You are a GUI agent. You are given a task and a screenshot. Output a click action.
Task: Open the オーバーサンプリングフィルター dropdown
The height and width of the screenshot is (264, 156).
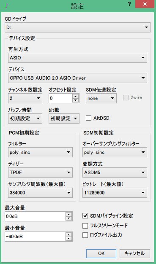pyautogui.click(x=115, y=152)
